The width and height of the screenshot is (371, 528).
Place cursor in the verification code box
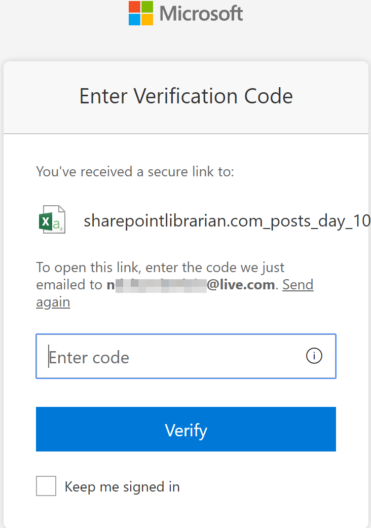pyautogui.click(x=152, y=356)
